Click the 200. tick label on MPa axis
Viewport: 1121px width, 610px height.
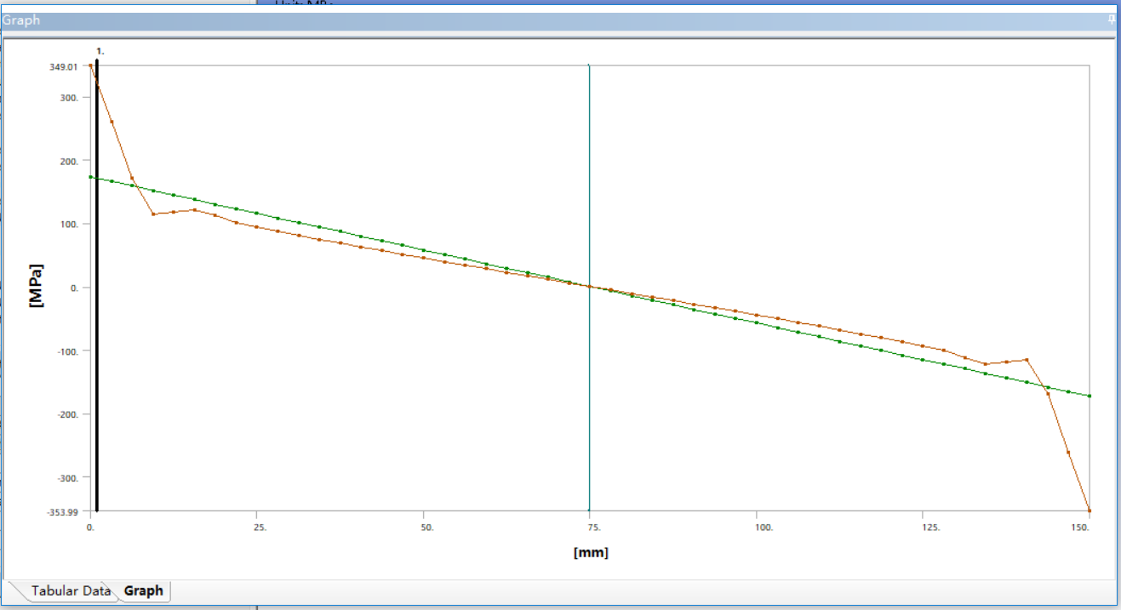coord(69,161)
